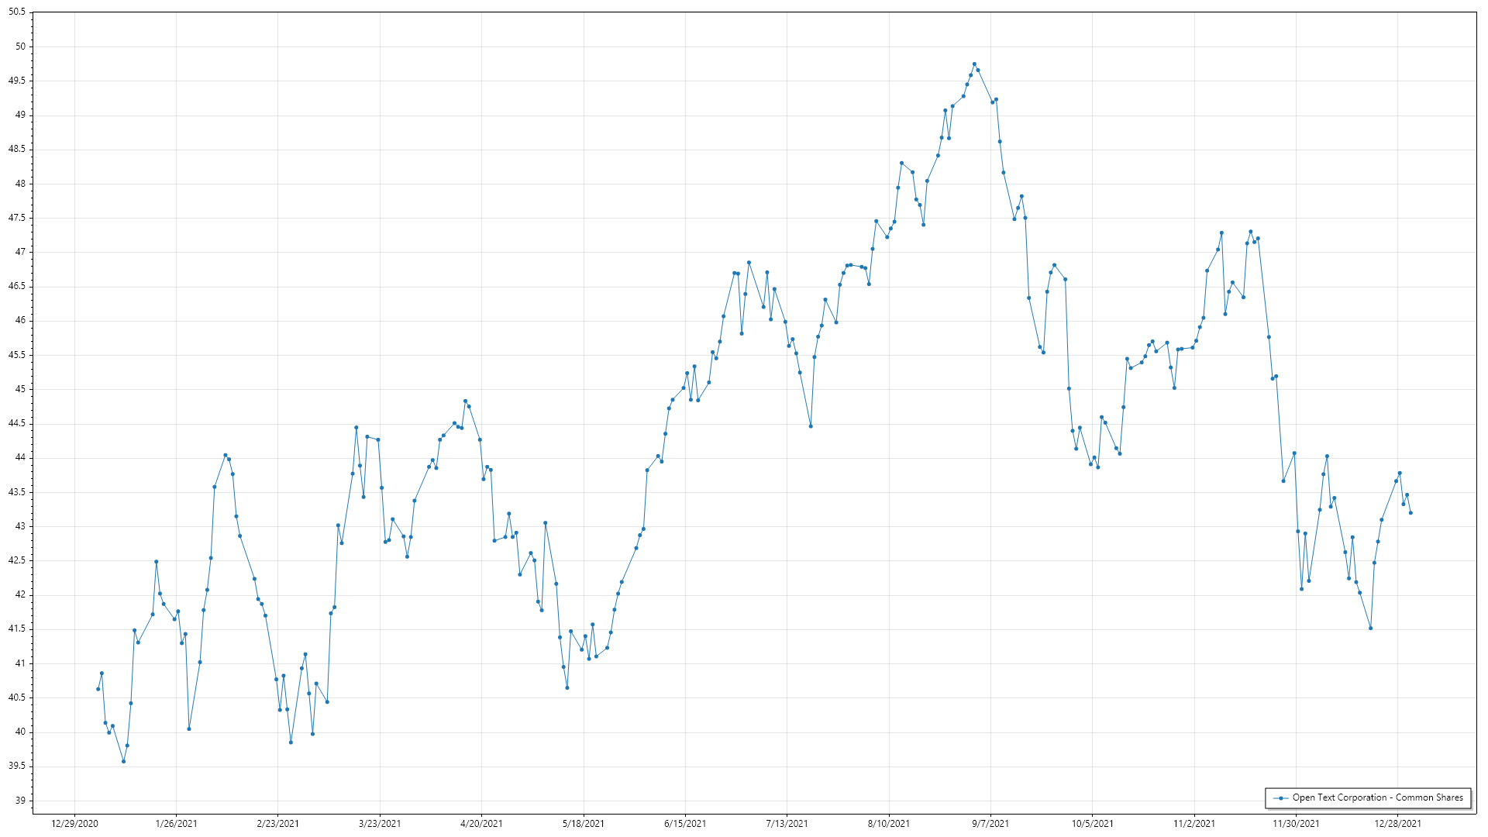
Task: Click the 12/29/2020 x-axis date label
Action: coord(74,823)
